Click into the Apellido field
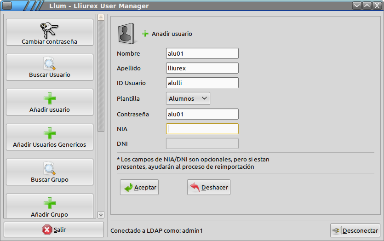Viewport: 384px width, 241px height. coord(202,68)
